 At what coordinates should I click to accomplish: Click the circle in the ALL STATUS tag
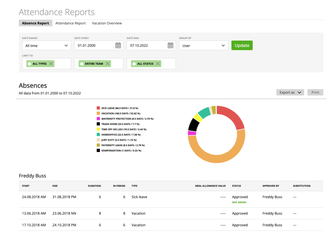[x=134, y=64]
